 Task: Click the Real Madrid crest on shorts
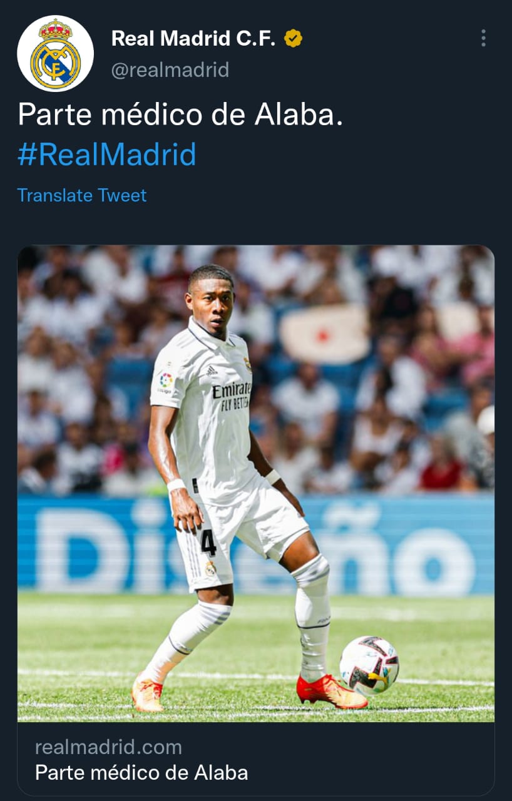[x=211, y=568]
